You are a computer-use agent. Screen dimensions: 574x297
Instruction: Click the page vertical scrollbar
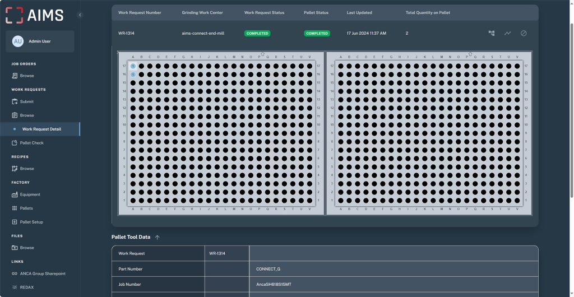[x=571, y=112]
